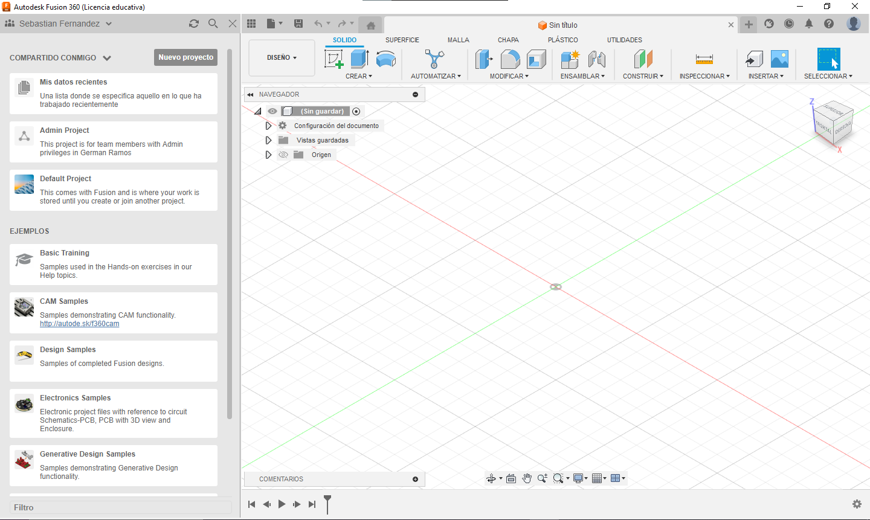The height and width of the screenshot is (520, 870).
Task: Click the extensions icon in top bar
Action: tap(769, 24)
